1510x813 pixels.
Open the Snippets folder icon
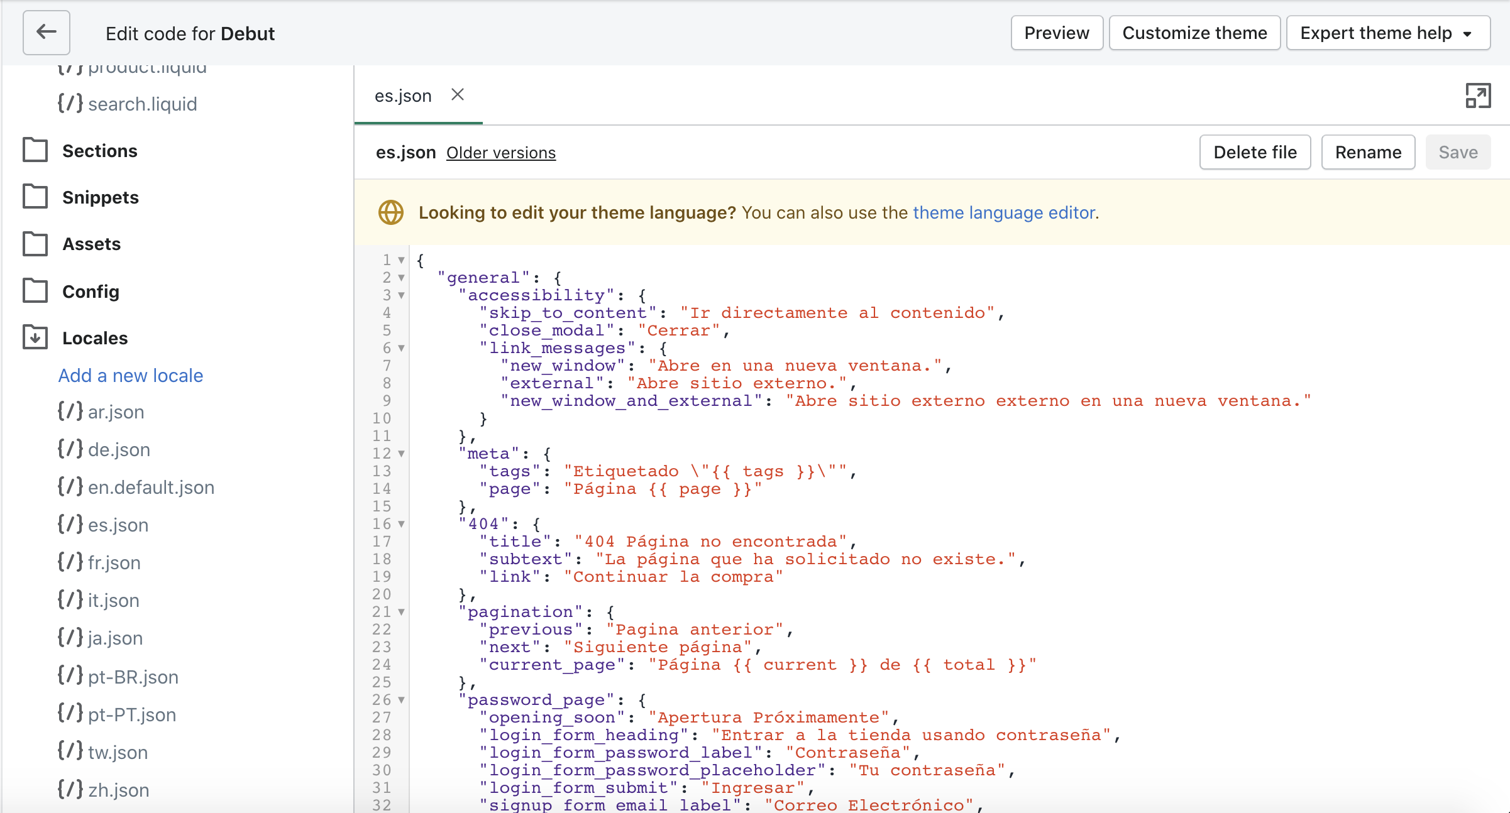[x=35, y=197]
